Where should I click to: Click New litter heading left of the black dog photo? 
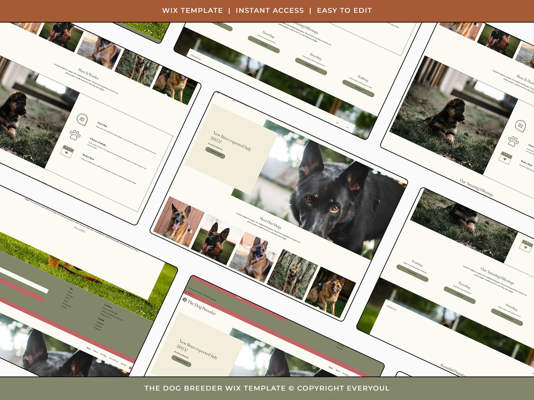click(231, 141)
